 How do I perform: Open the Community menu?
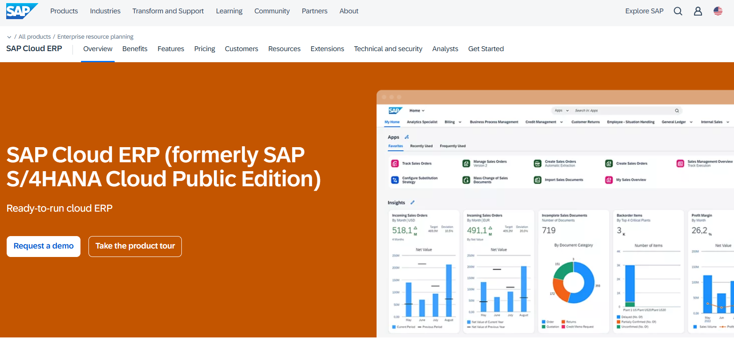point(272,11)
